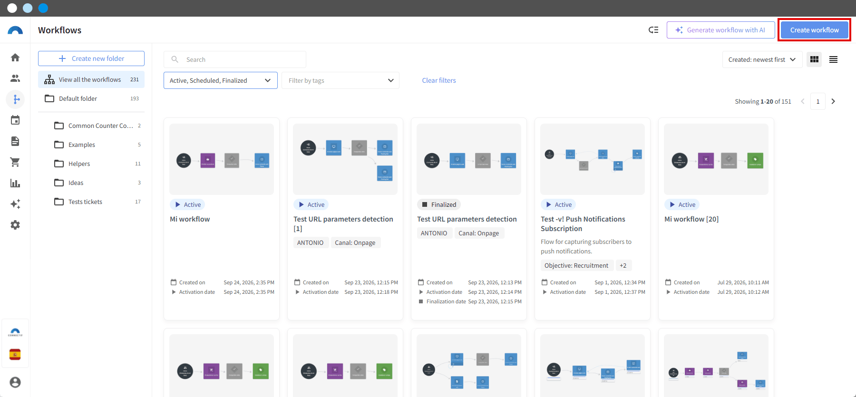Viewport: 856px width, 397px height.
Task: Open the Home icon in sidebar
Action: coord(15,58)
